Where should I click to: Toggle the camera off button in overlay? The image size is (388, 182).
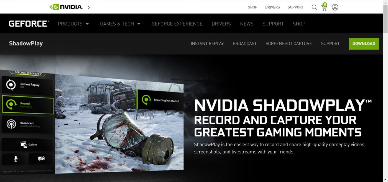[41, 159]
